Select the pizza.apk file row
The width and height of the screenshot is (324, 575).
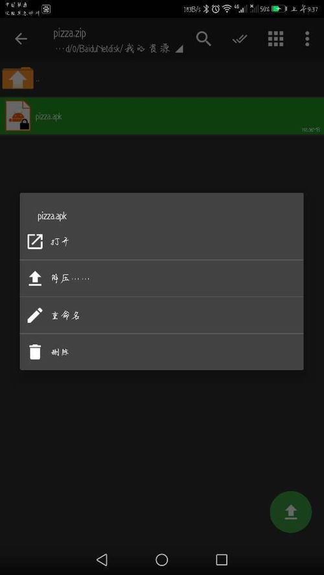tap(162, 115)
